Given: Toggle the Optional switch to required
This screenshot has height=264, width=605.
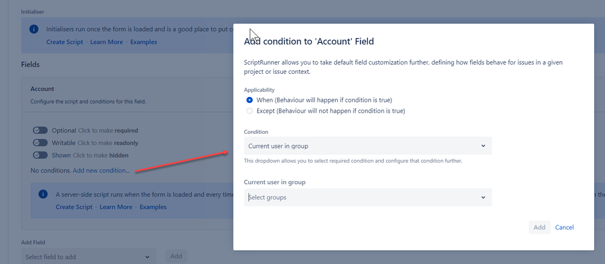Looking at the screenshot, I should (40, 131).
